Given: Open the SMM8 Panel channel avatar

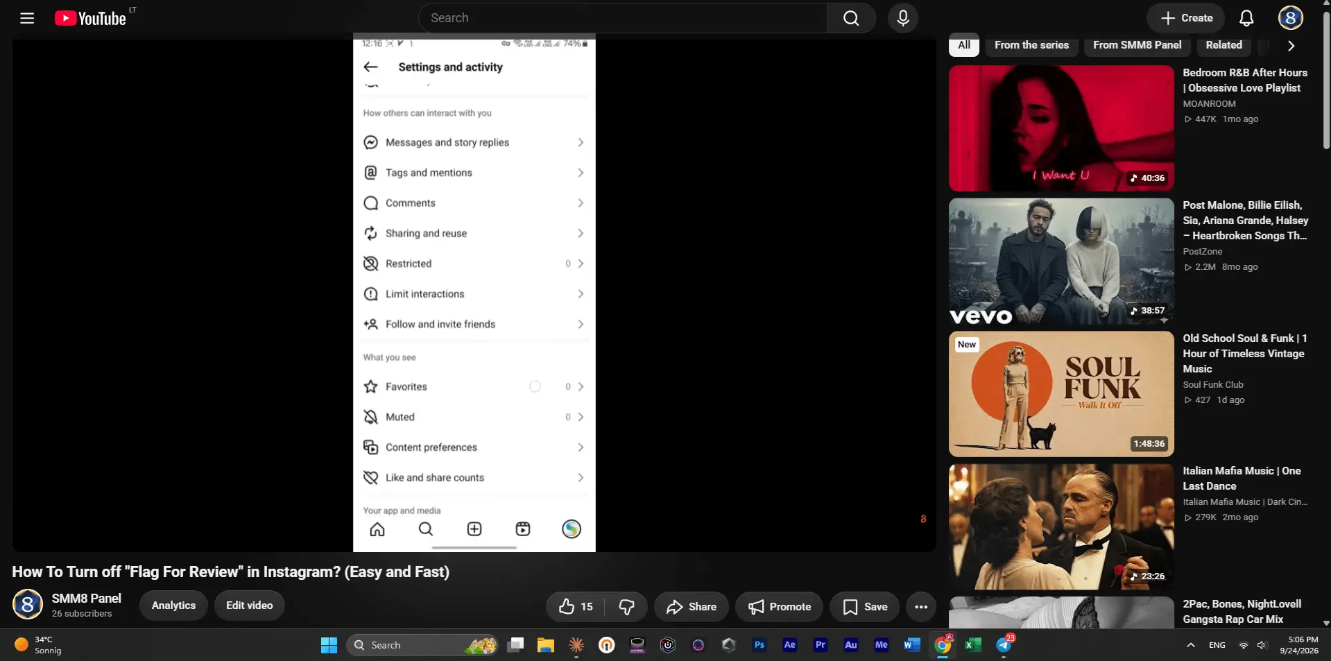Looking at the screenshot, I should pos(28,605).
